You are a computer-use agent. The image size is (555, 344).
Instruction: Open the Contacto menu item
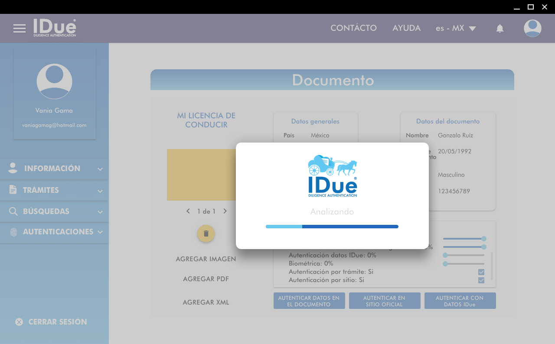click(x=353, y=28)
